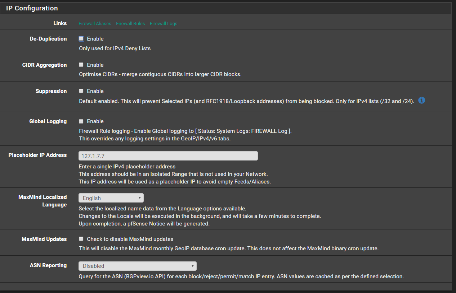Screen dimensions: 456x293
Task: Enable the Suppression checkbox
Action: tap(81, 91)
